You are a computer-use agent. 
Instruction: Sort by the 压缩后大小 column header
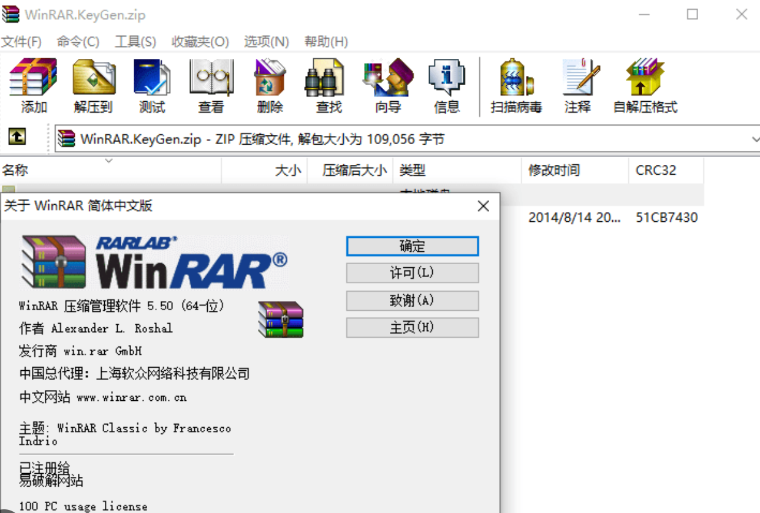point(350,170)
